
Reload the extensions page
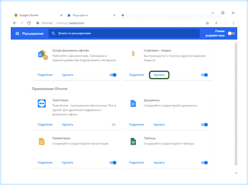(x=29, y=23)
